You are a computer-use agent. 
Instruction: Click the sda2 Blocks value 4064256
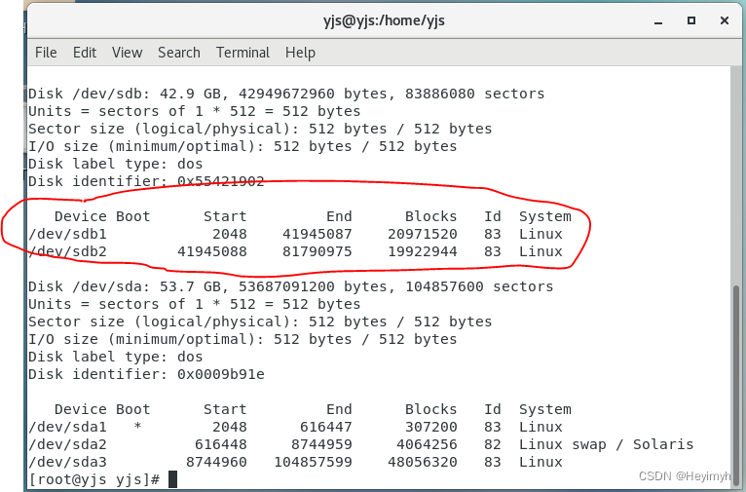coord(427,444)
